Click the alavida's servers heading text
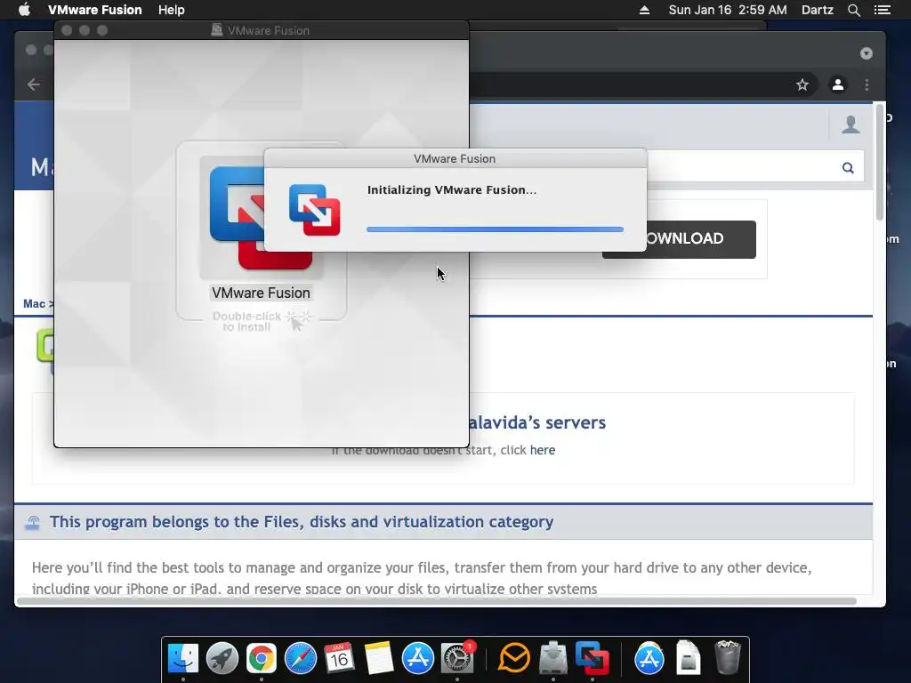The width and height of the screenshot is (911, 683). point(536,422)
